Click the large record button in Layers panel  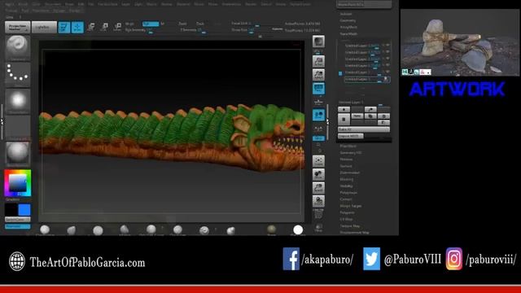(x=344, y=119)
